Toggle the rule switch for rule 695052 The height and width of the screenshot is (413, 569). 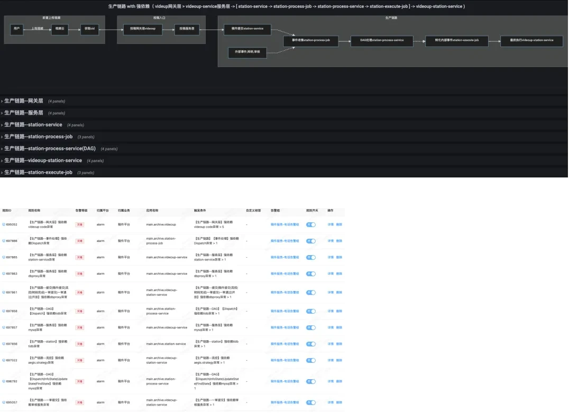tap(310, 224)
